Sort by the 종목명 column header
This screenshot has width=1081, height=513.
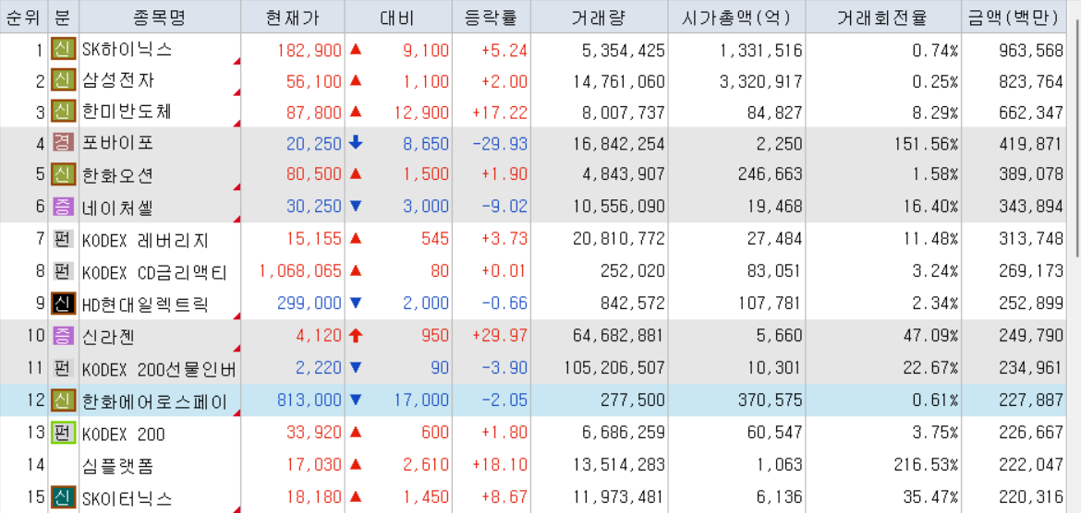160,18
